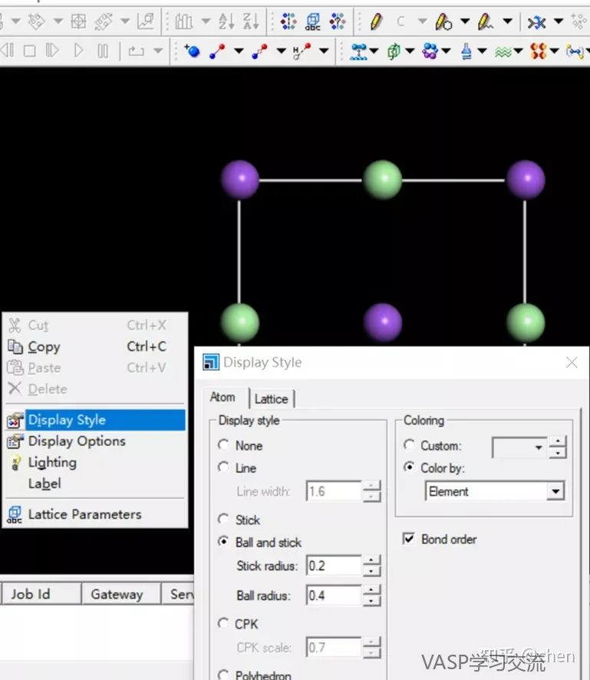Switch to the Atom tab
590x680 pixels.
click(x=222, y=397)
